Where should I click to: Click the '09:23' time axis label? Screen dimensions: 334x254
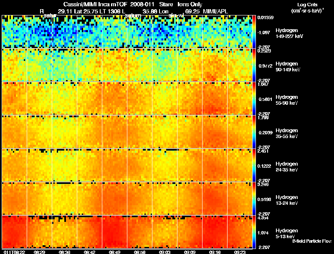(x=240, y=252)
